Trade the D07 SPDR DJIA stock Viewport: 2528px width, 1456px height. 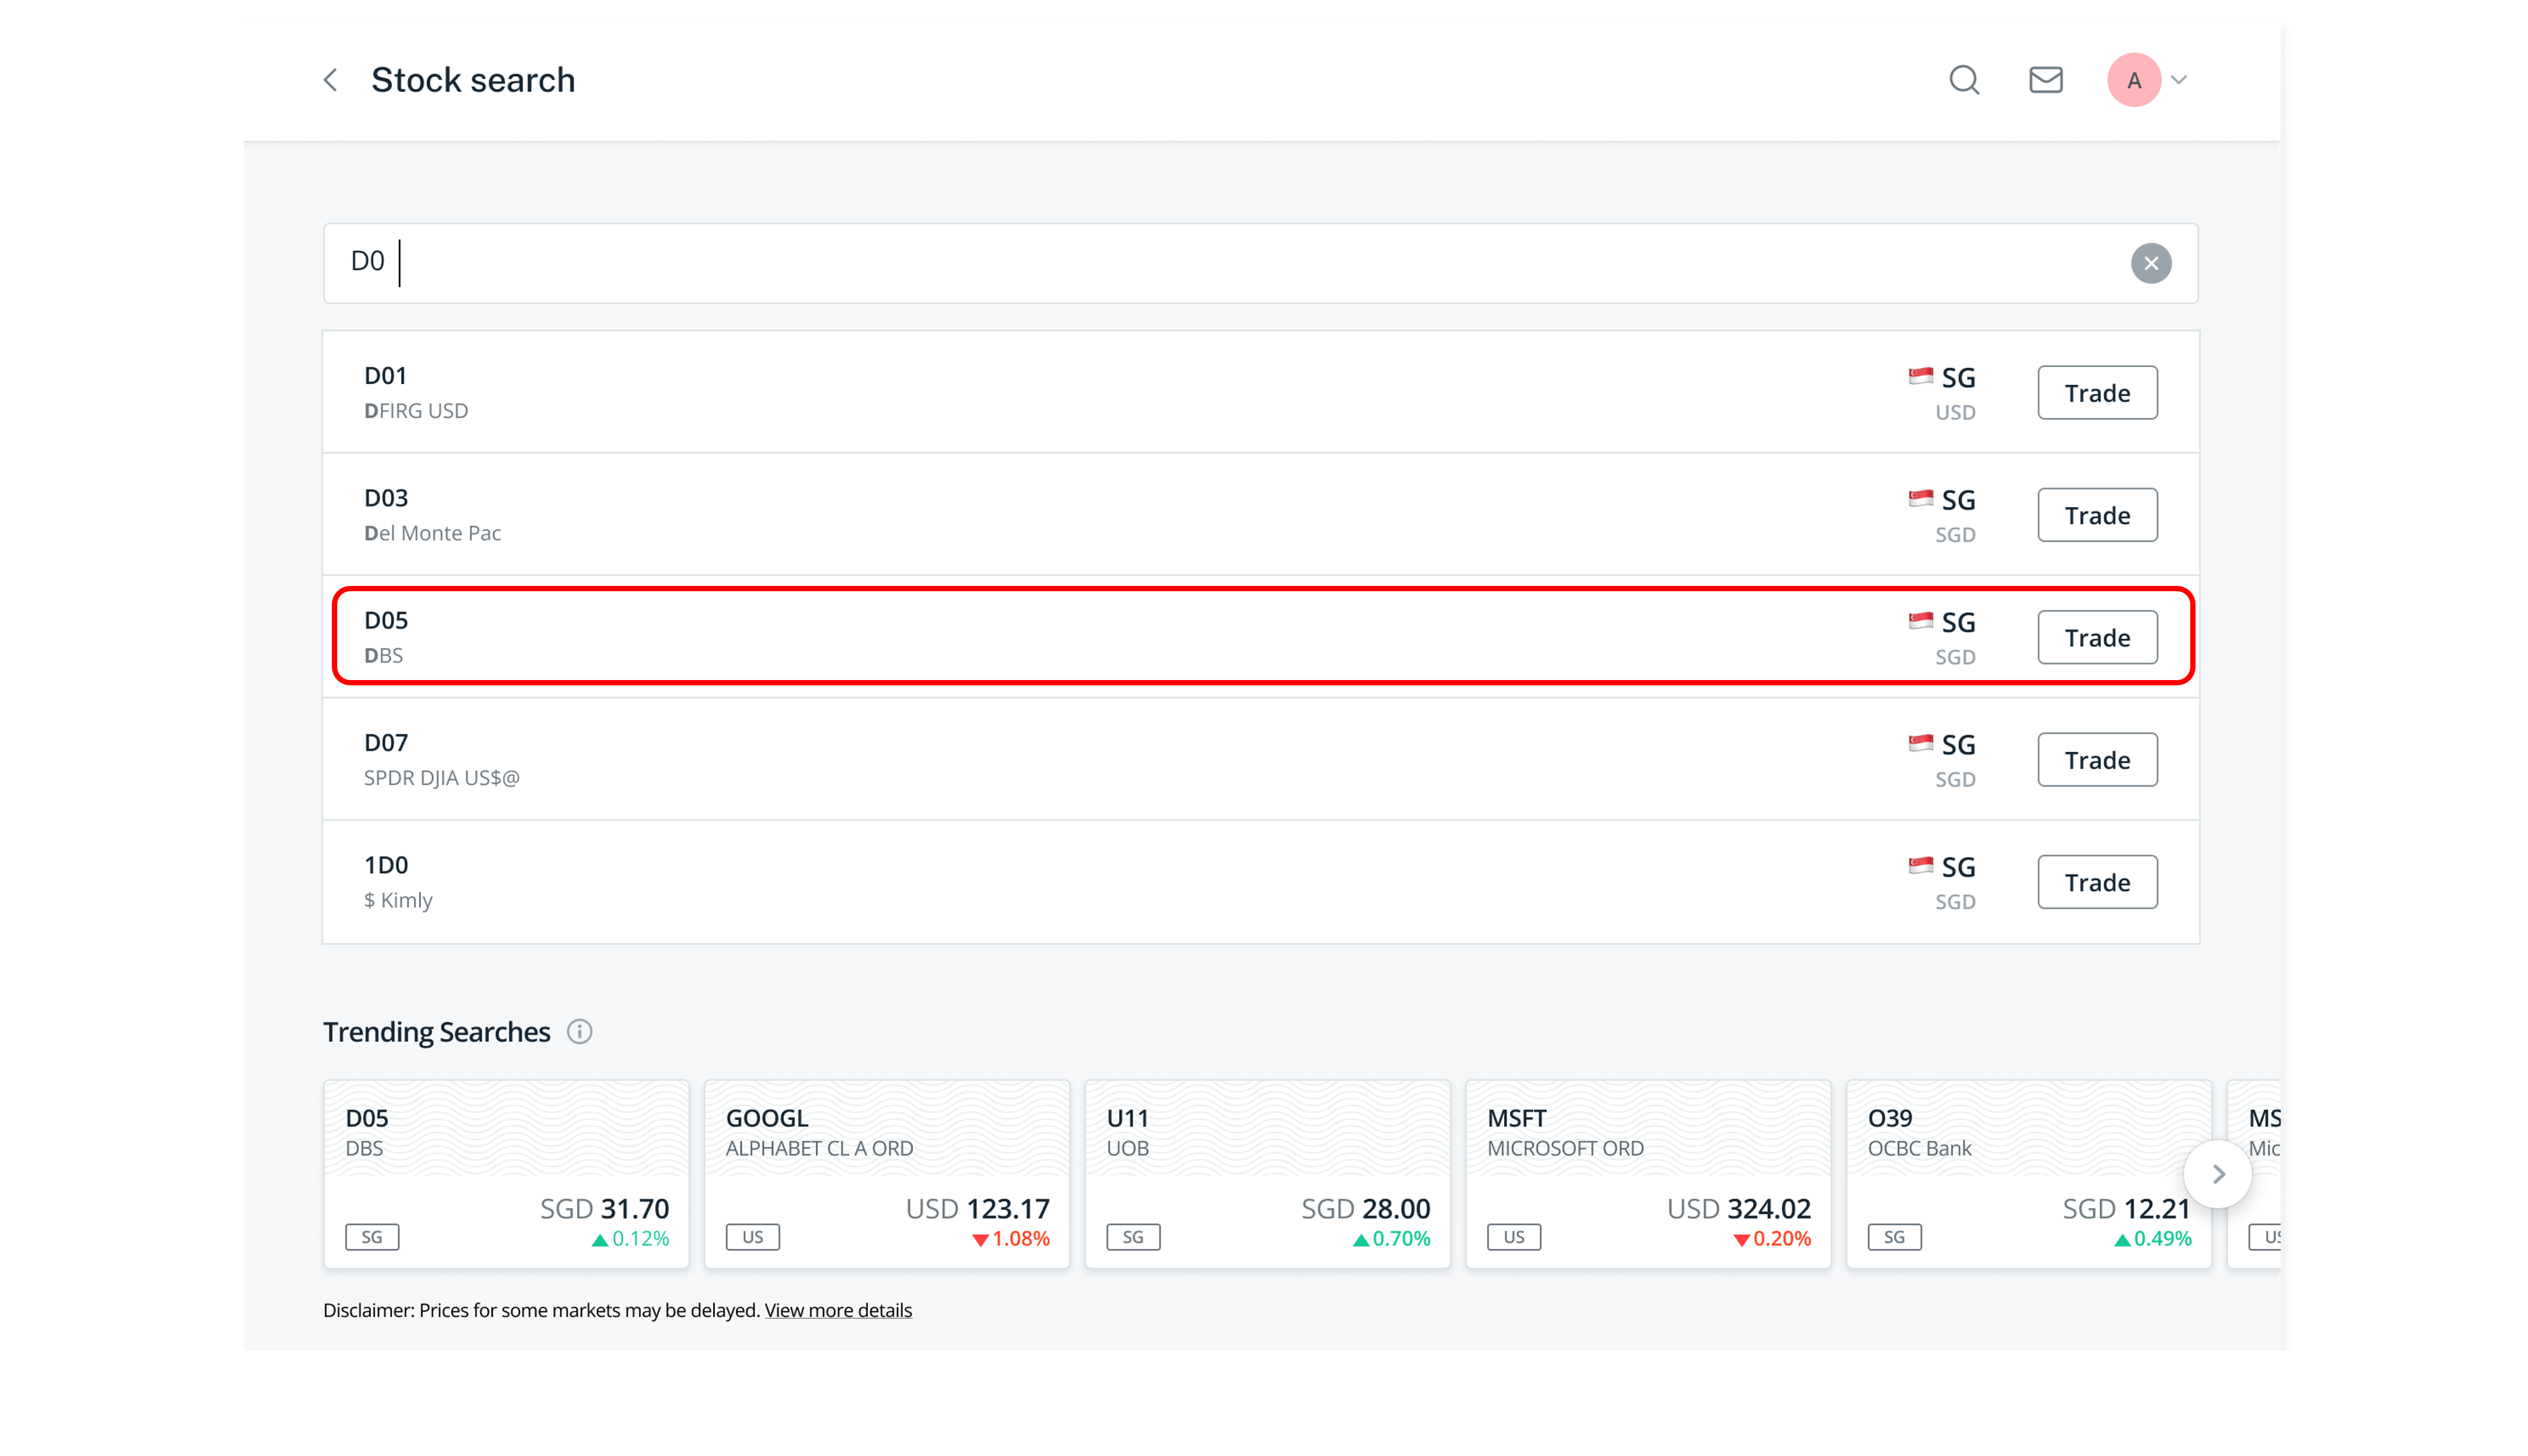2097,760
